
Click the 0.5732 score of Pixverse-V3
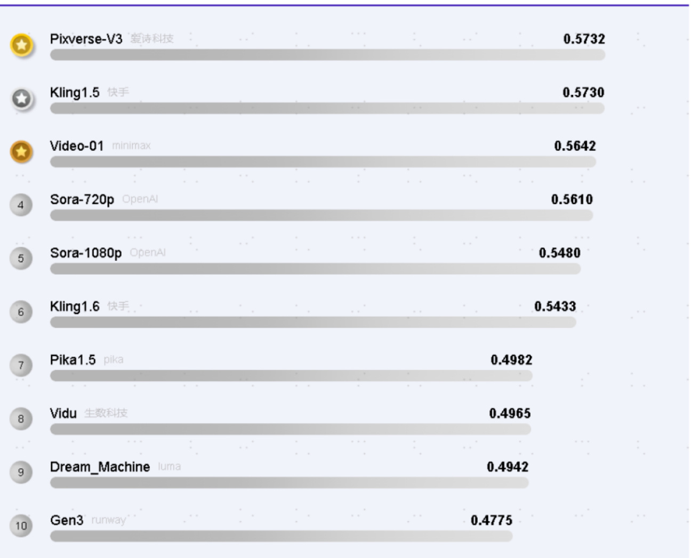click(584, 39)
